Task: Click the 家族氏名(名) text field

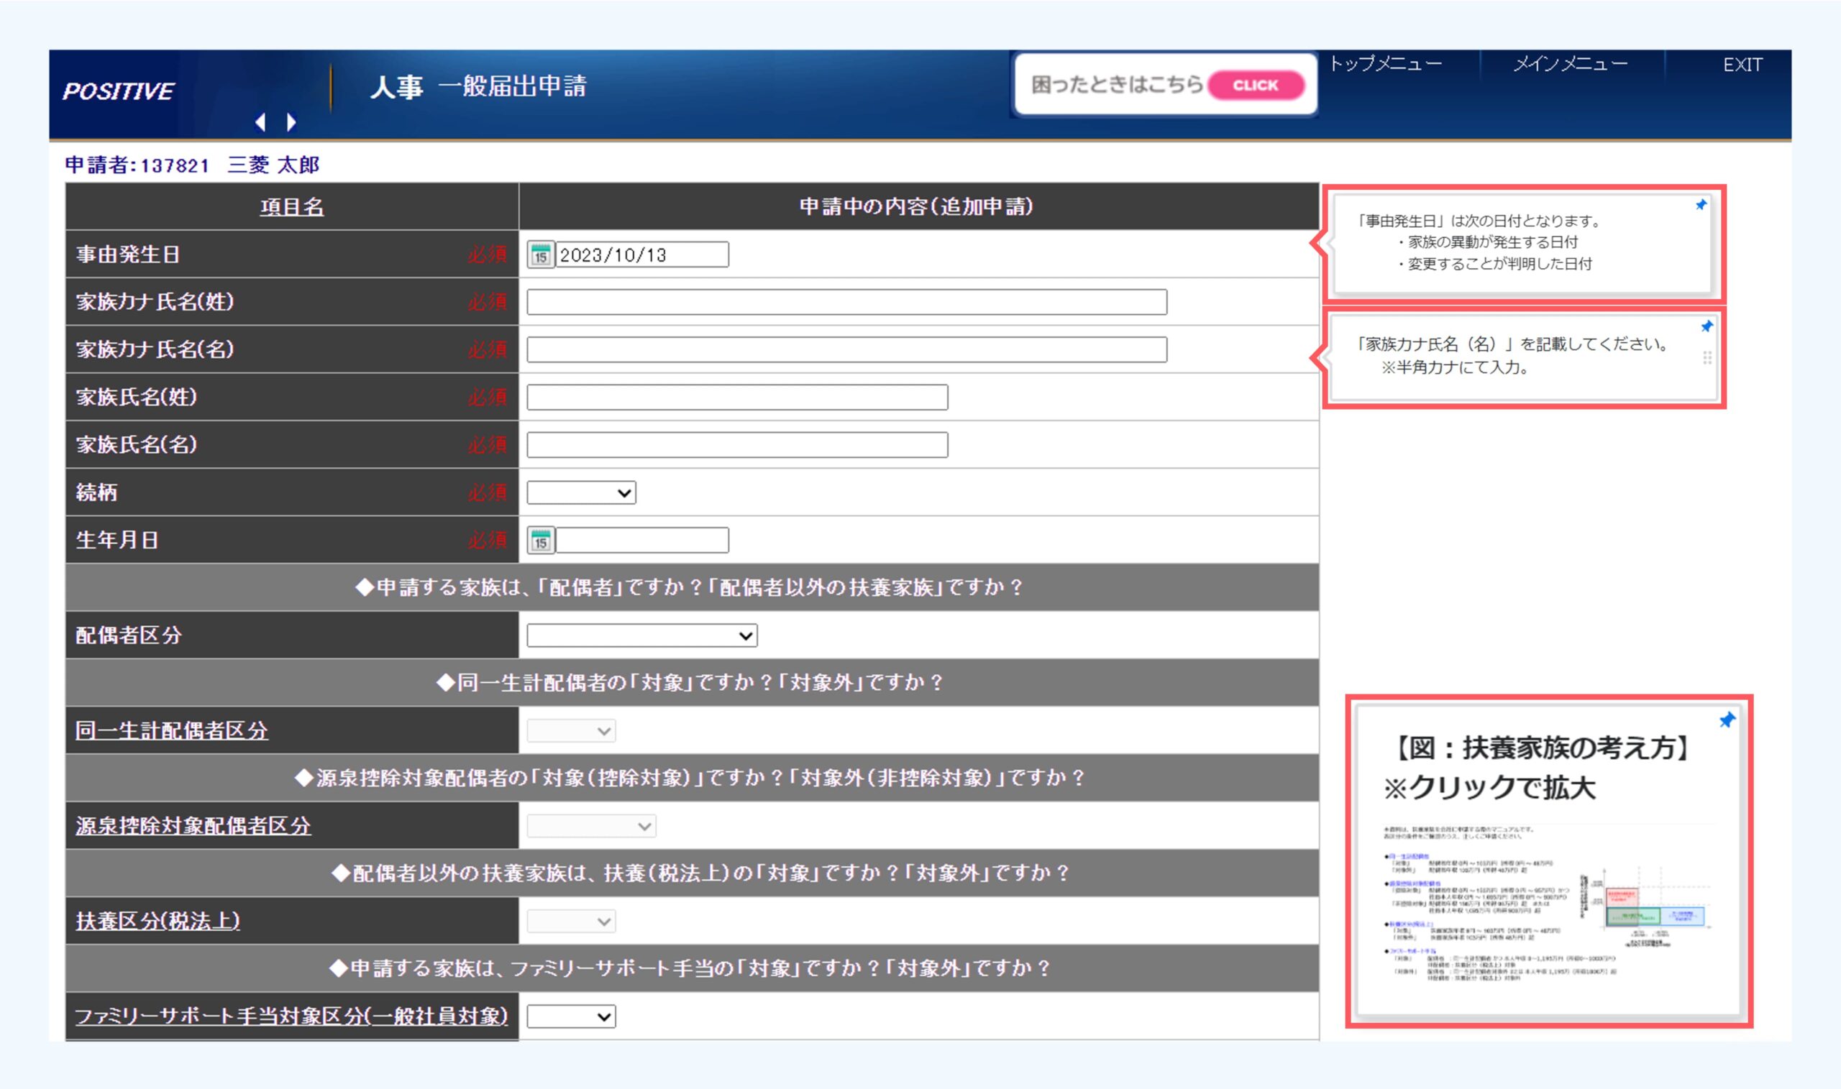Action: pyautogui.click(x=737, y=446)
